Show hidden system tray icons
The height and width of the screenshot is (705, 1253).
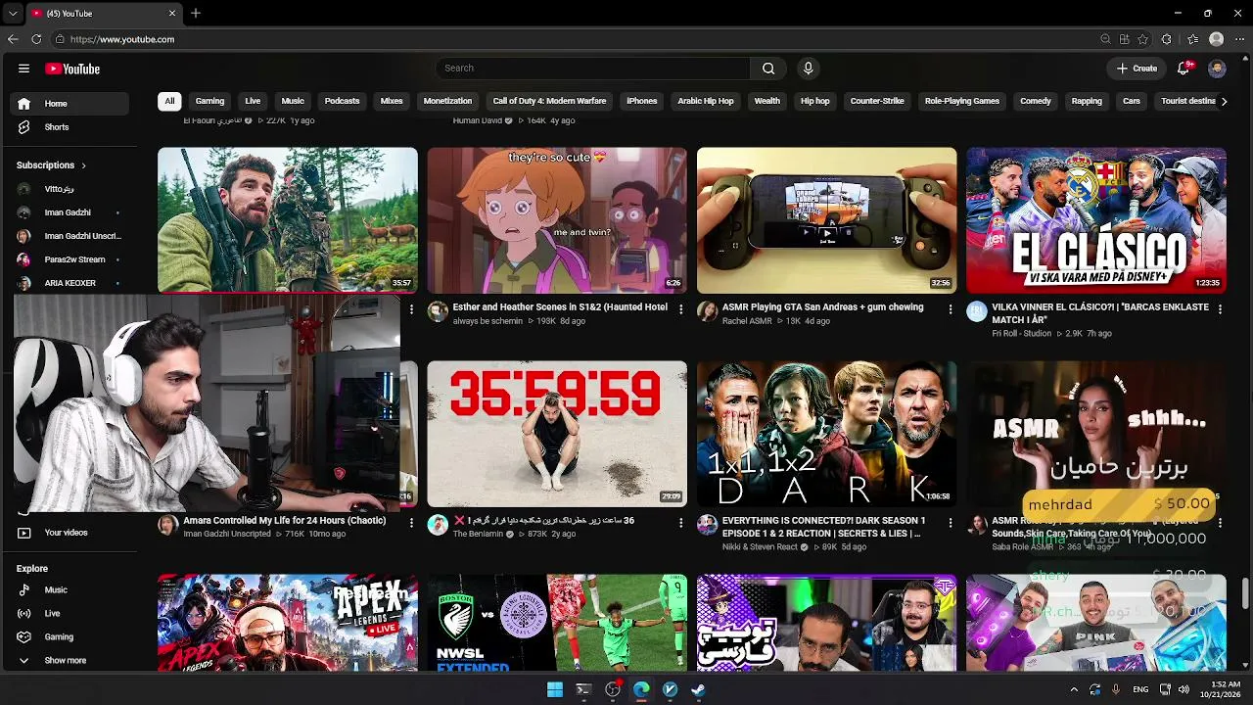pos(1074,689)
